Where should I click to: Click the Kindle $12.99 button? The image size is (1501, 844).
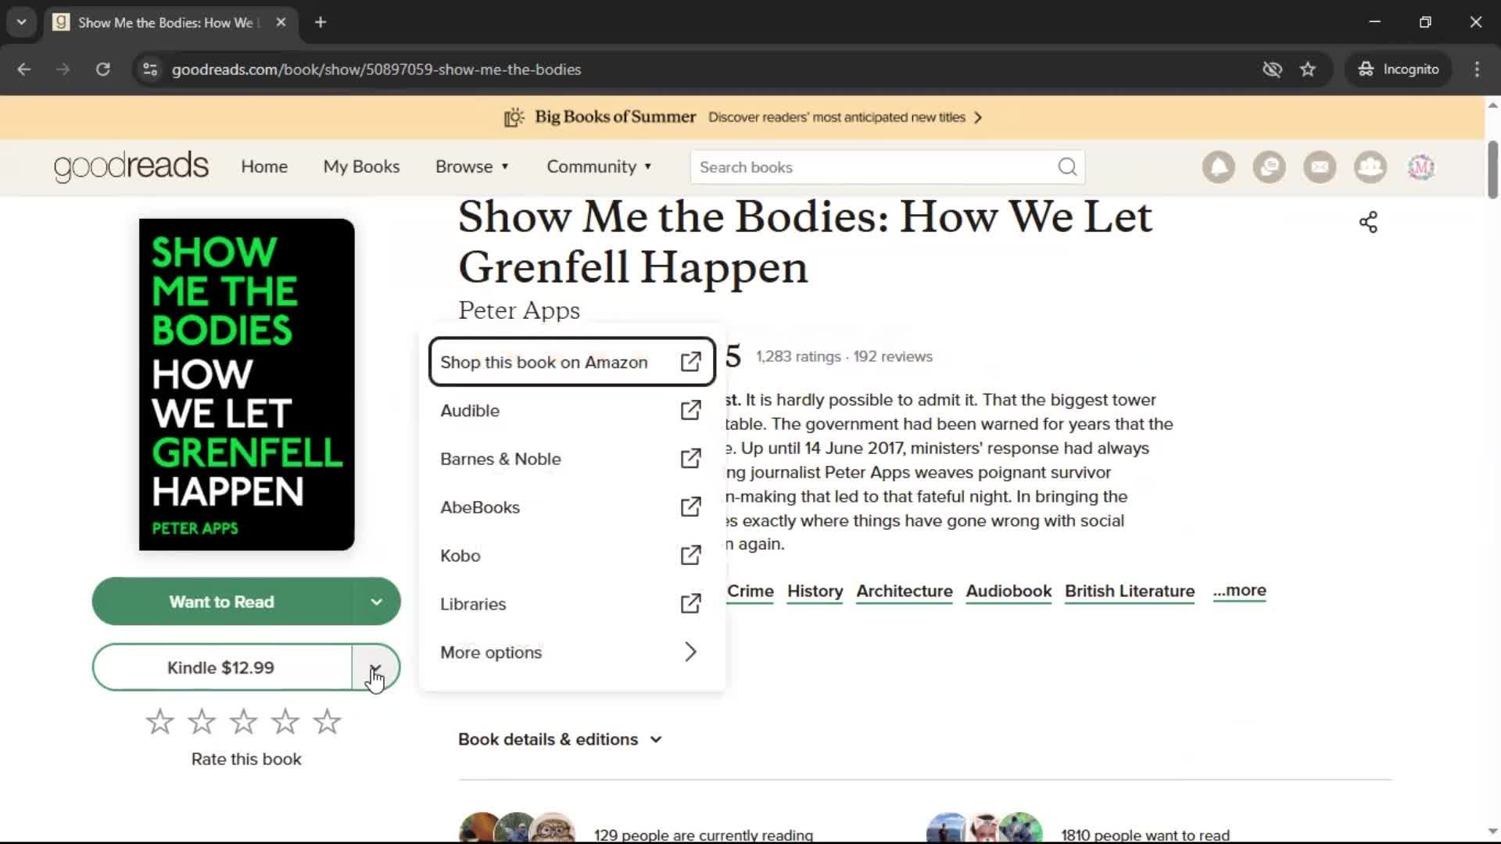[x=221, y=667]
